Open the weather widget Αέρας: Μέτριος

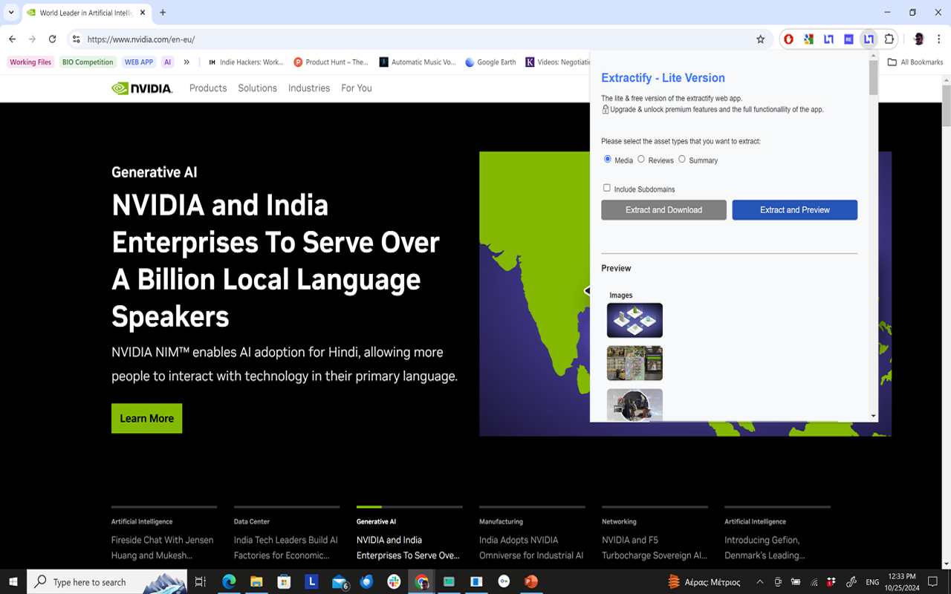704,582
